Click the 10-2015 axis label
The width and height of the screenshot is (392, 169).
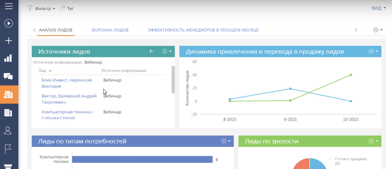pos(351,119)
